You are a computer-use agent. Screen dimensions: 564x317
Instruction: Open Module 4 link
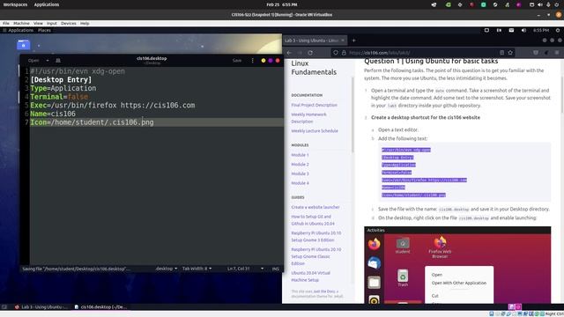click(x=300, y=183)
